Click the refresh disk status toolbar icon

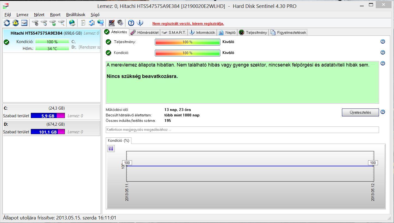click(7, 23)
